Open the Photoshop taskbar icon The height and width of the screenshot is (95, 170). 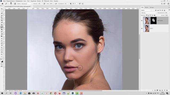73,93
